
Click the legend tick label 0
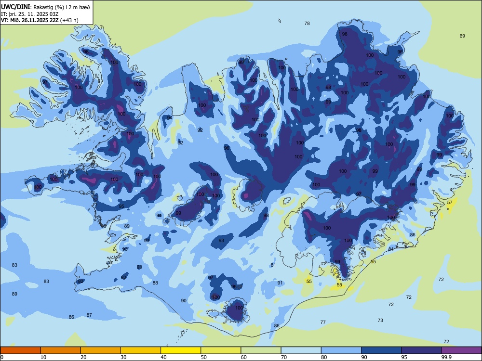click(2, 357)
